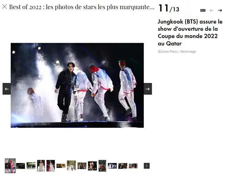Select the eleventh thumbnail of stage dancers
The width and height of the screenshot is (225, 177).
click(112, 166)
